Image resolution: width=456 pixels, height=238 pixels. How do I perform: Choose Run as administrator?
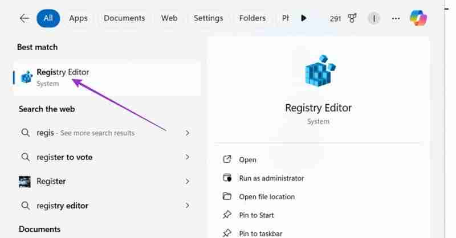tap(272, 178)
